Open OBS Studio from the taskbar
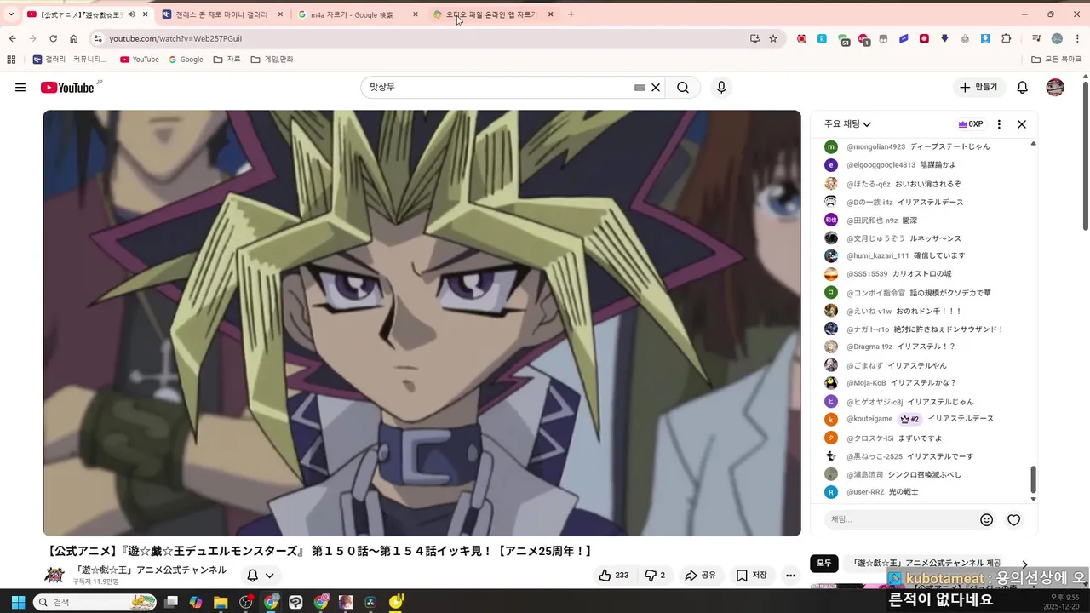The image size is (1090, 613). tap(246, 602)
